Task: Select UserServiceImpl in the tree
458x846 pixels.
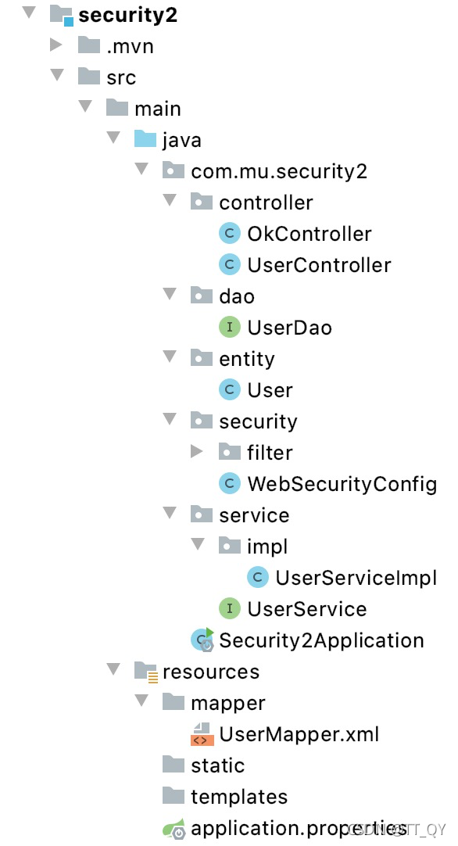Action: click(x=356, y=578)
